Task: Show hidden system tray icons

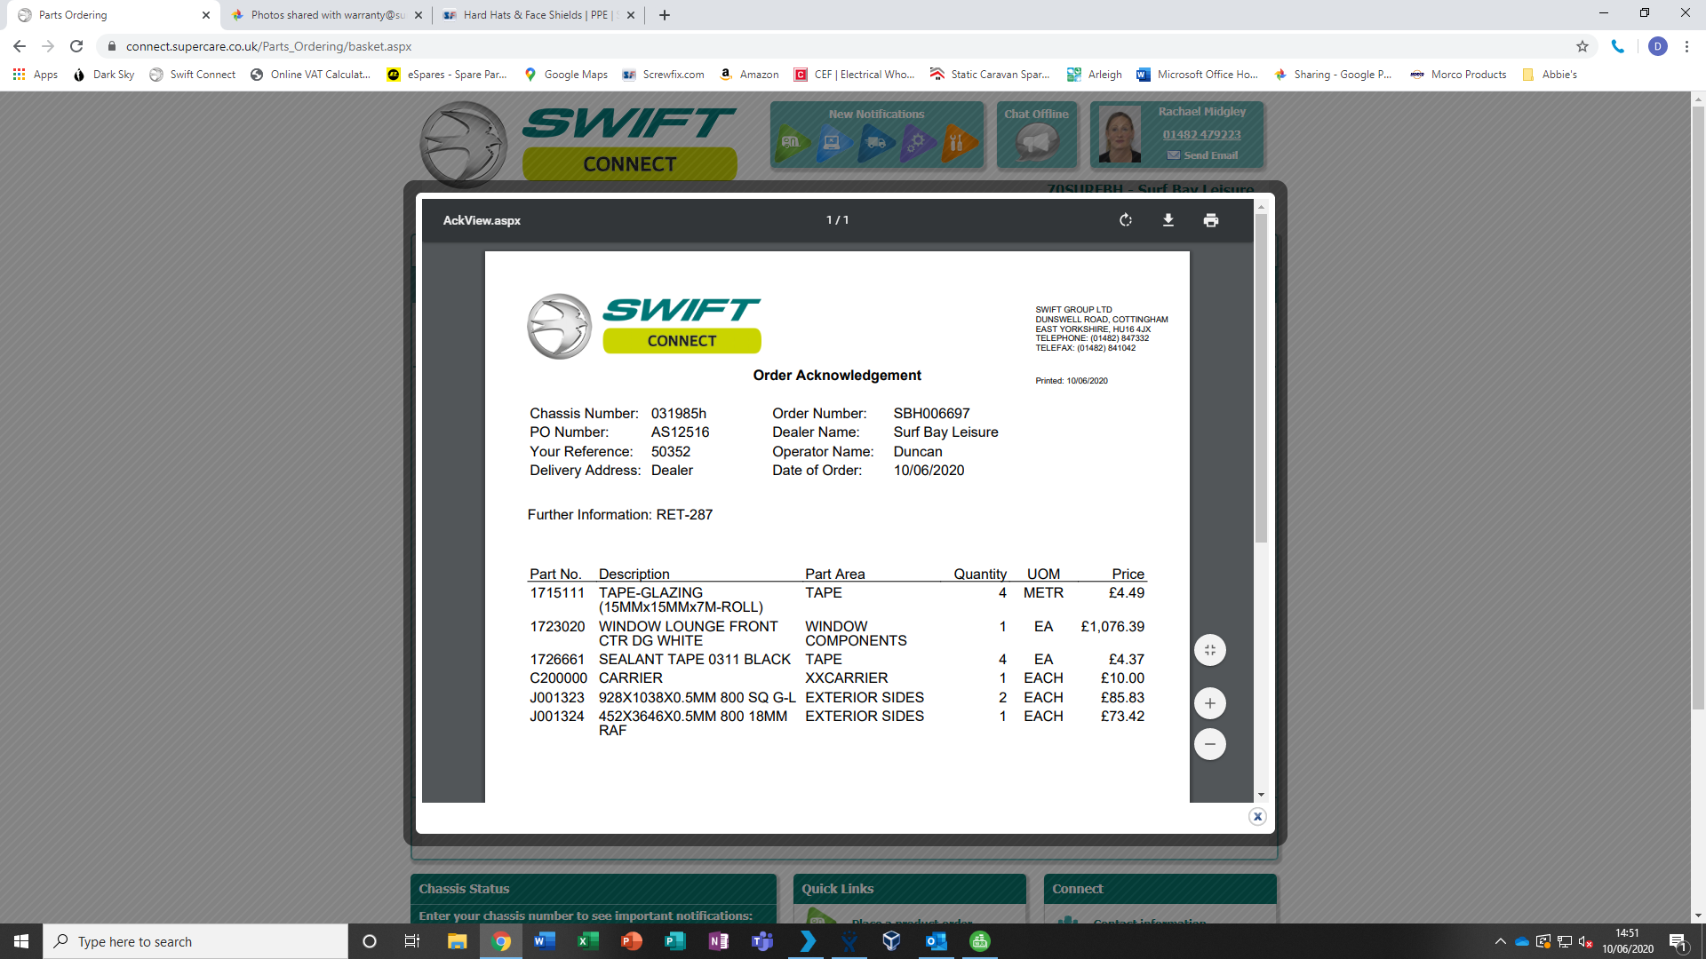Action: [1501, 941]
